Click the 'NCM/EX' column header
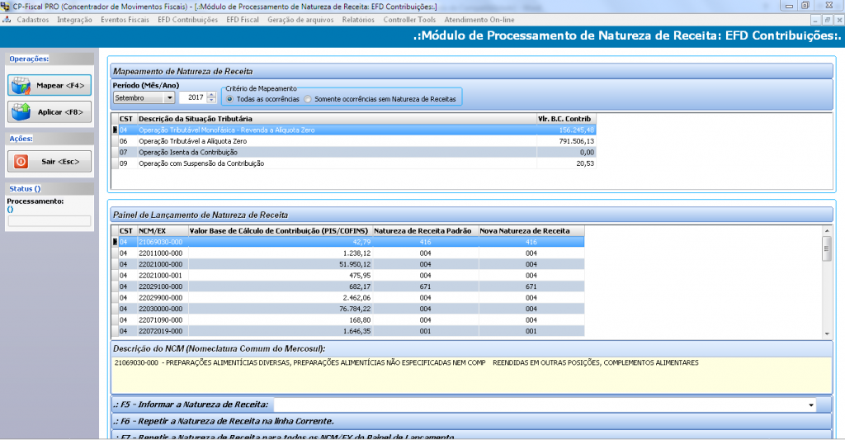This screenshot has height=440, width=845. pos(162,231)
